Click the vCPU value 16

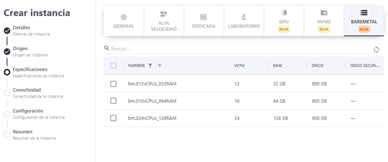click(x=237, y=101)
